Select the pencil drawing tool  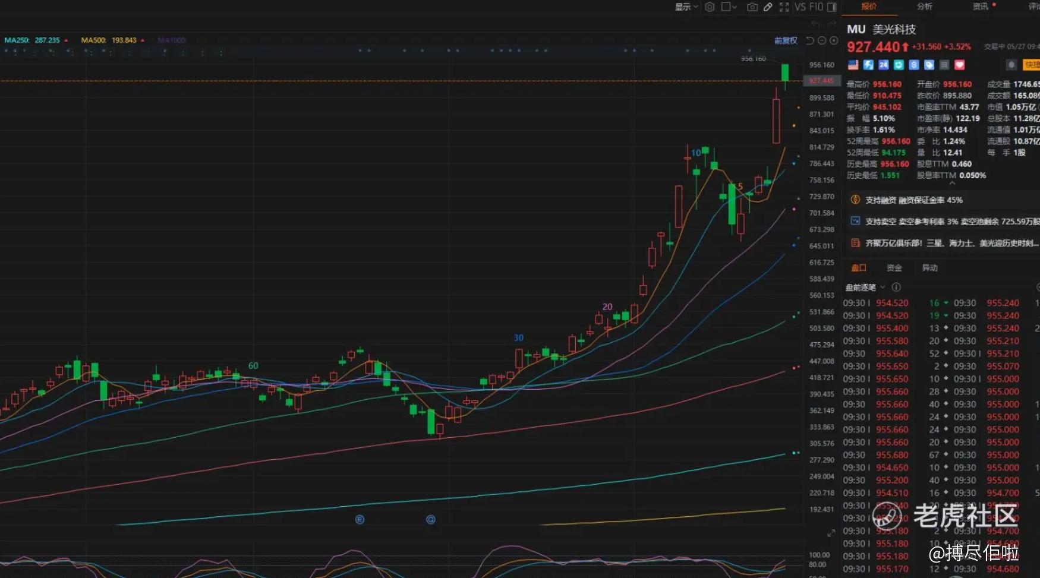768,7
